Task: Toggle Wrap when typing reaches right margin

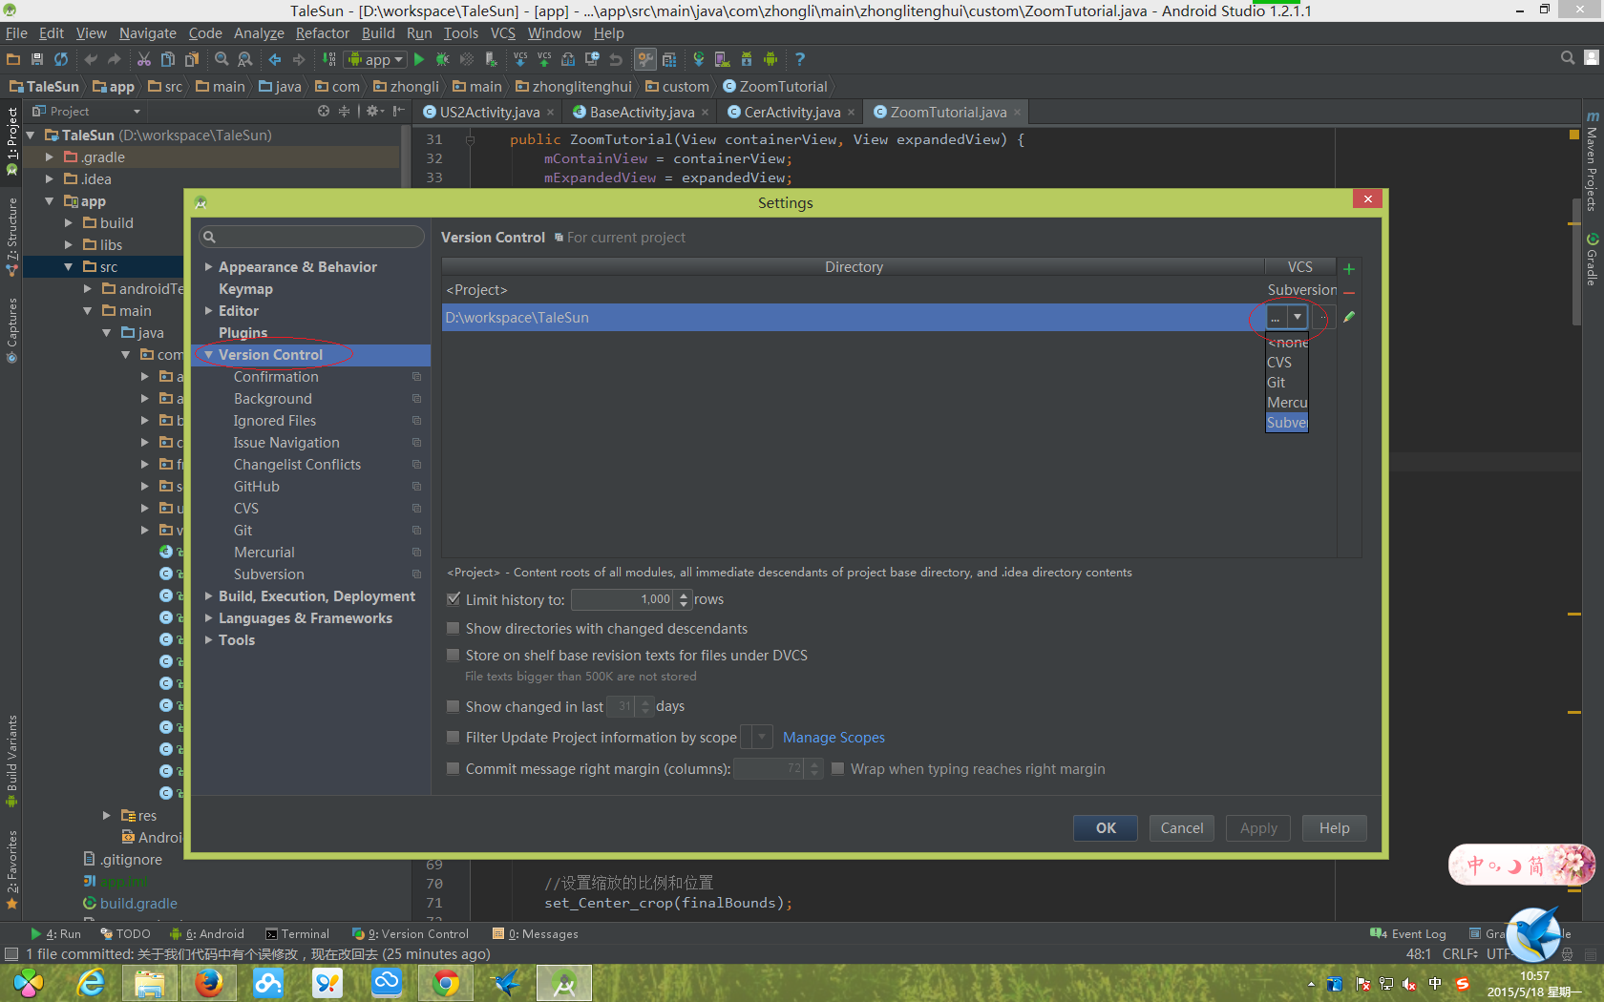Action: tap(838, 769)
